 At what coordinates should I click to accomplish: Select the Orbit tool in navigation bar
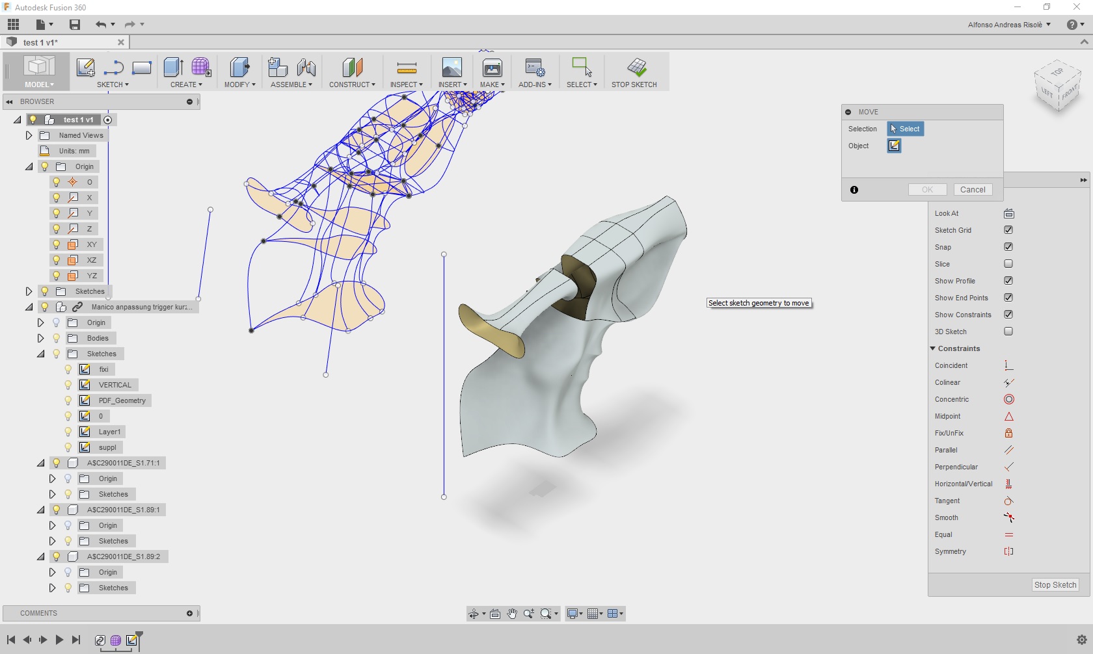(474, 614)
